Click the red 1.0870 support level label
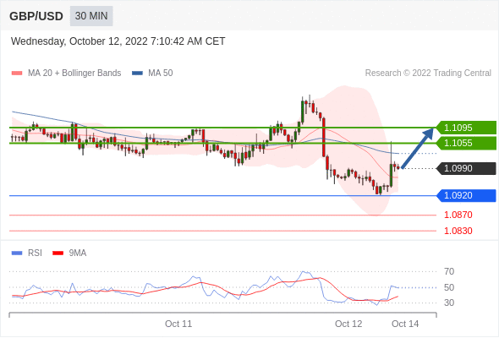Viewport: 499px width, 338px height. 458,215
